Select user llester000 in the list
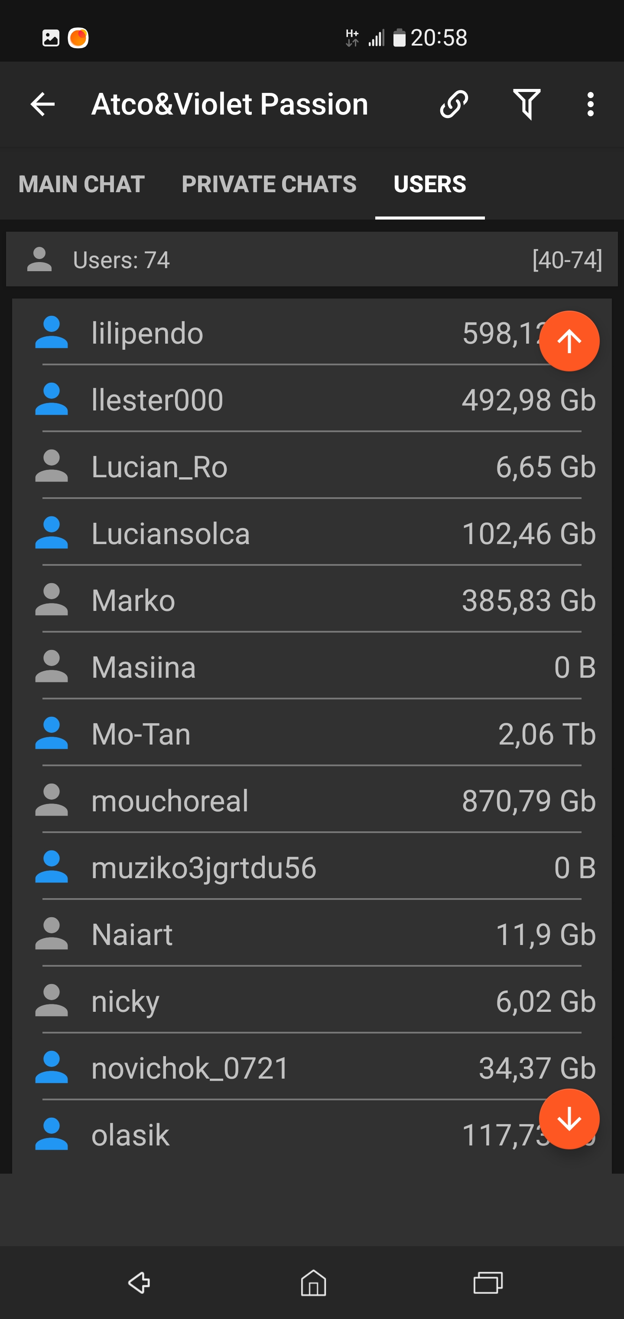The image size is (624, 1319). coord(158,400)
